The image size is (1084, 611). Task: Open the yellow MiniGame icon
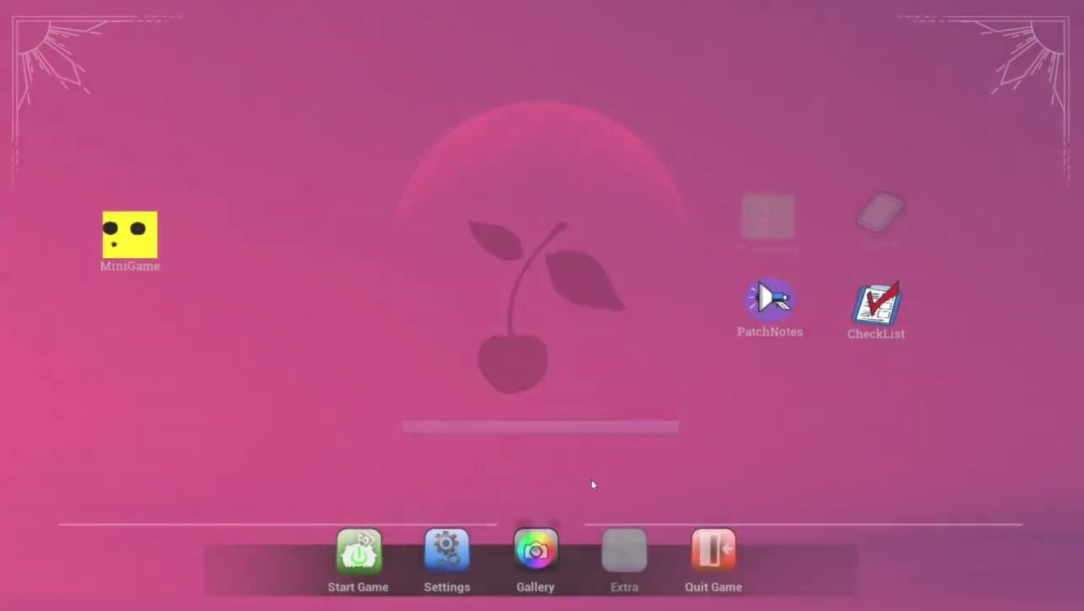(x=130, y=234)
